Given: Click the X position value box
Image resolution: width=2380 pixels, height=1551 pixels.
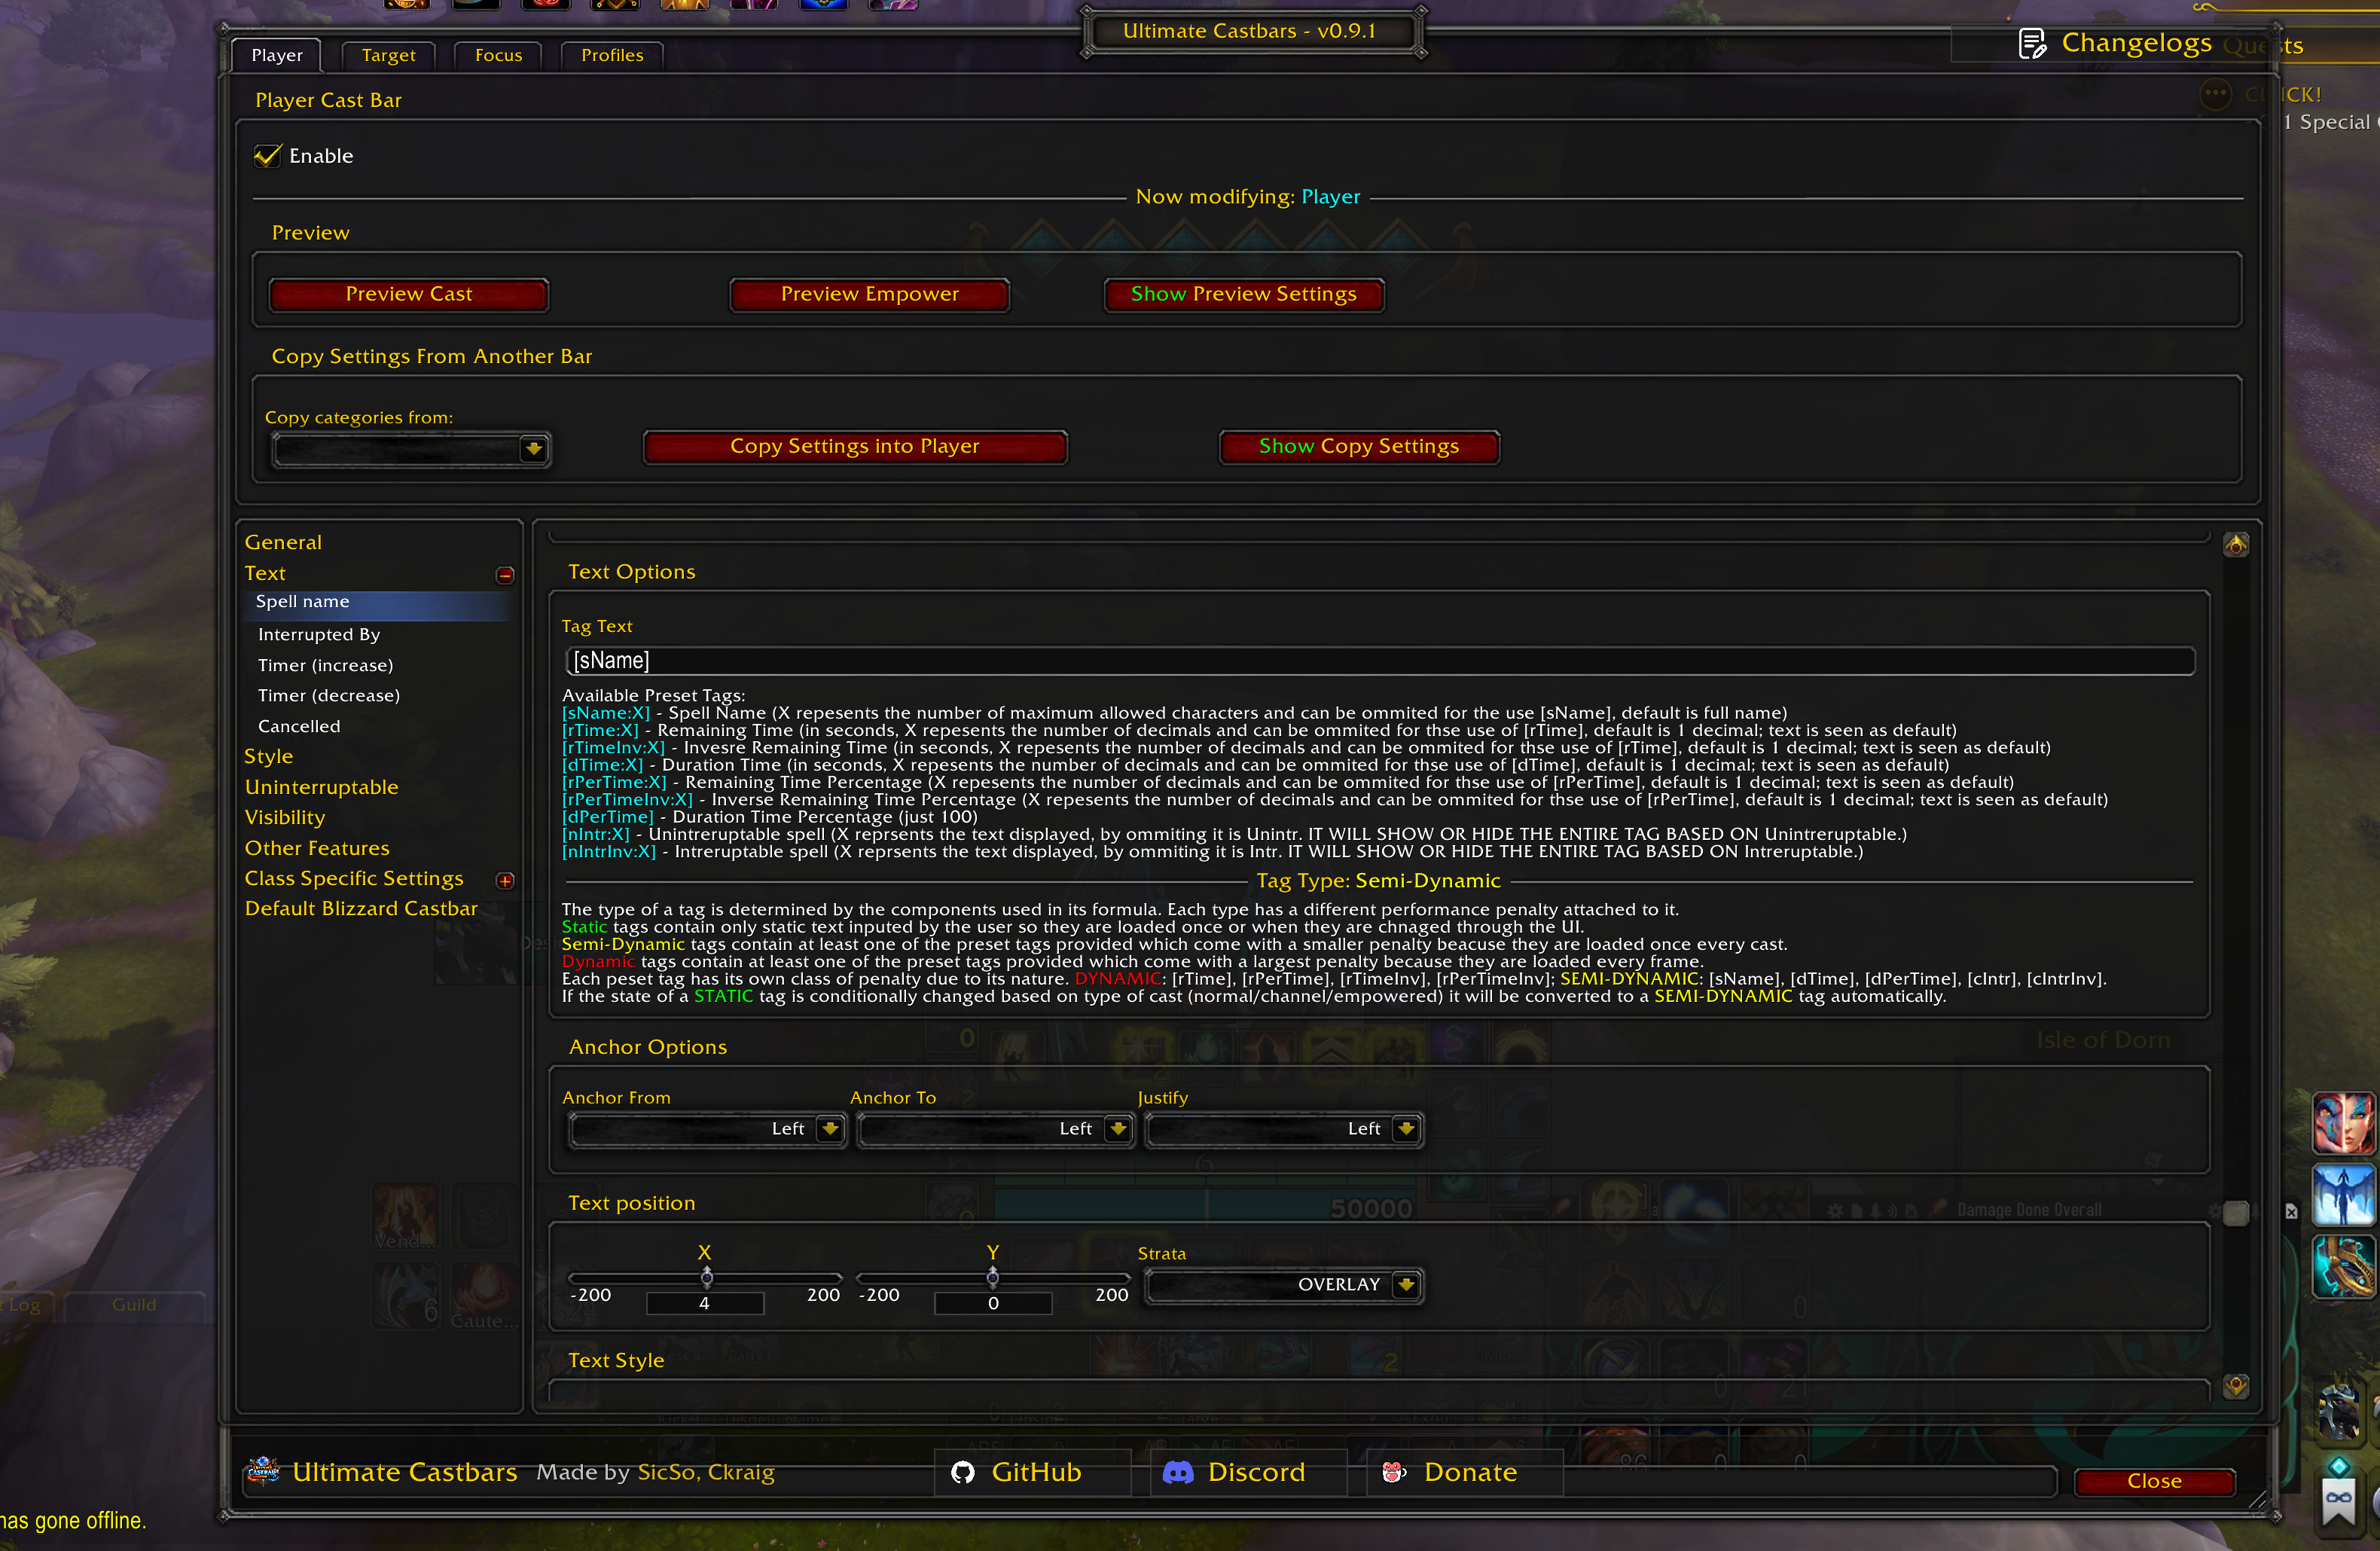Looking at the screenshot, I should tap(705, 1303).
